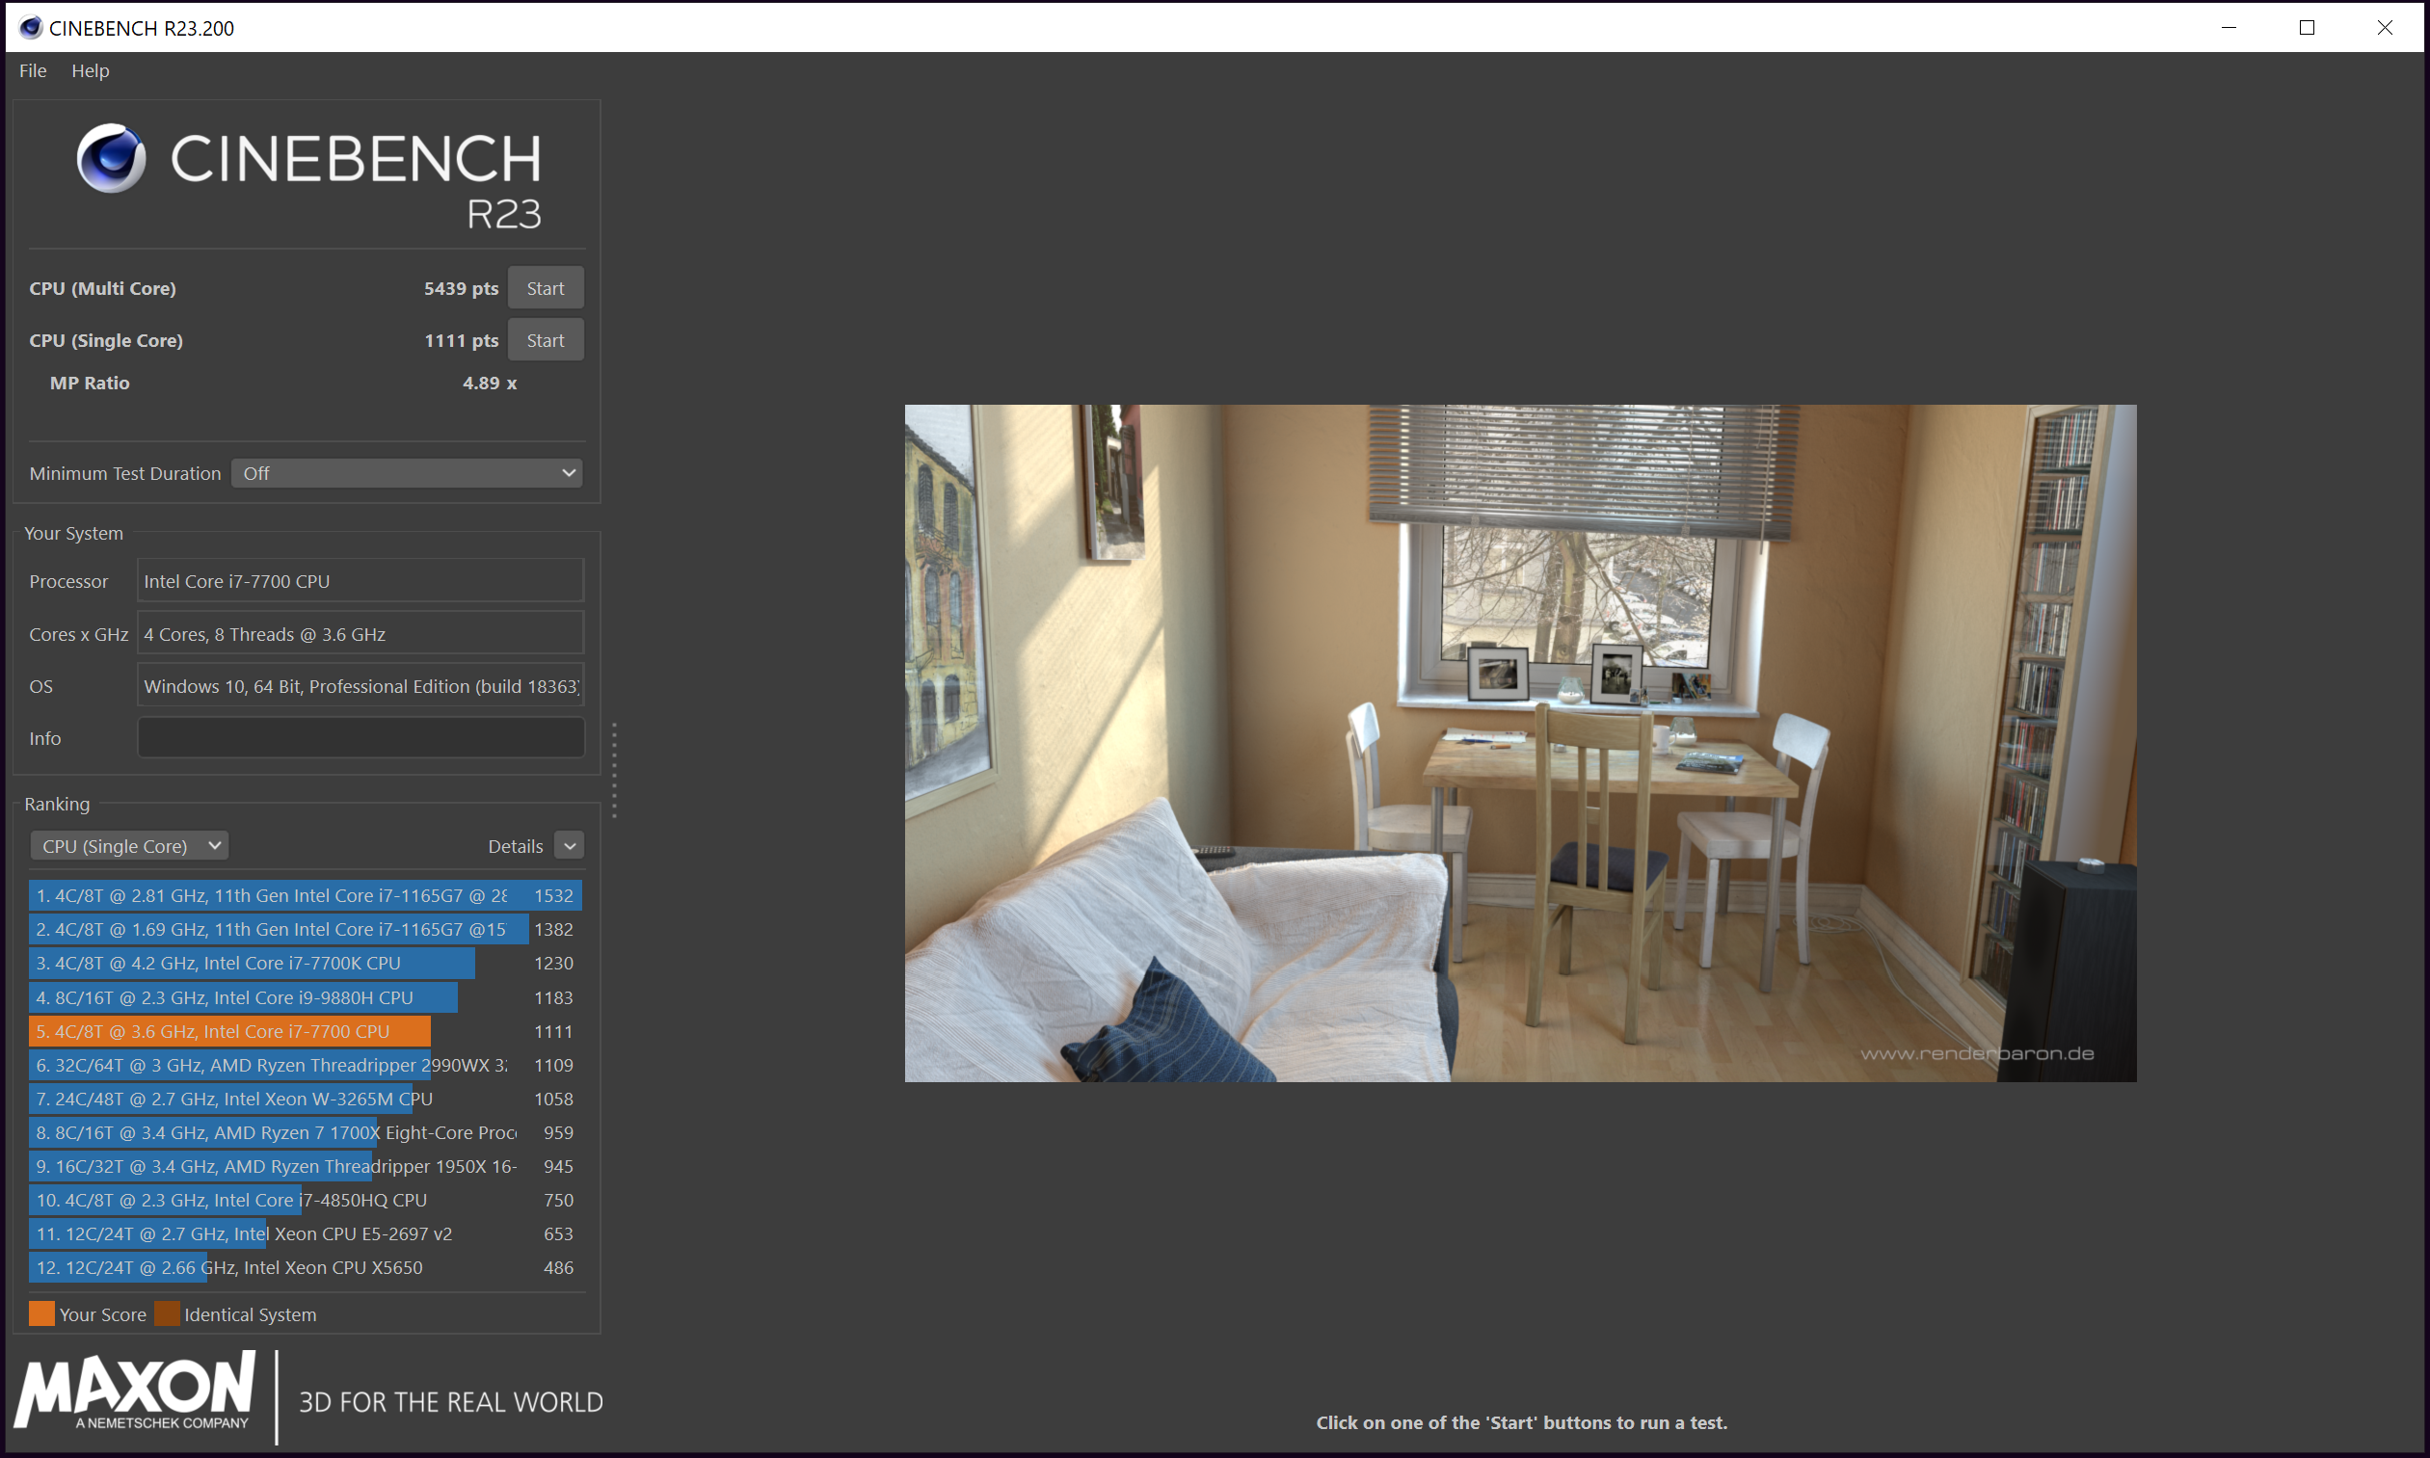The width and height of the screenshot is (2430, 1458).
Task: Click the dotted panel divider handle
Action: point(614,770)
